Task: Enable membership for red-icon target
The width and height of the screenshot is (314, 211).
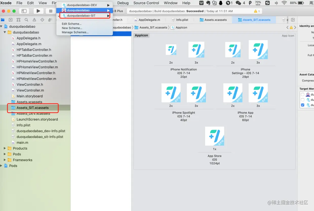Action: [x=303, y=95]
